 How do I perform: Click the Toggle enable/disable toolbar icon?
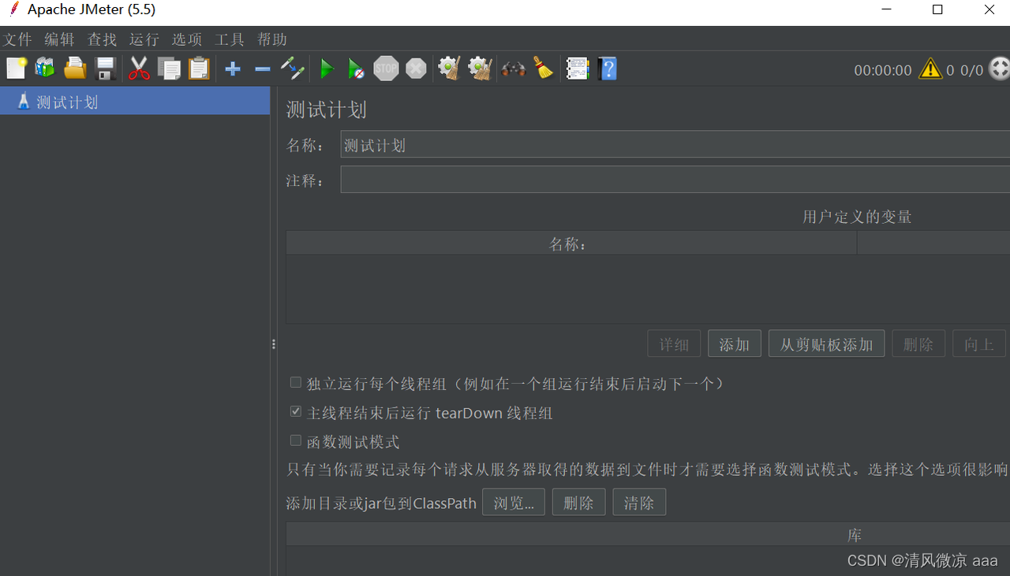pyautogui.click(x=292, y=69)
